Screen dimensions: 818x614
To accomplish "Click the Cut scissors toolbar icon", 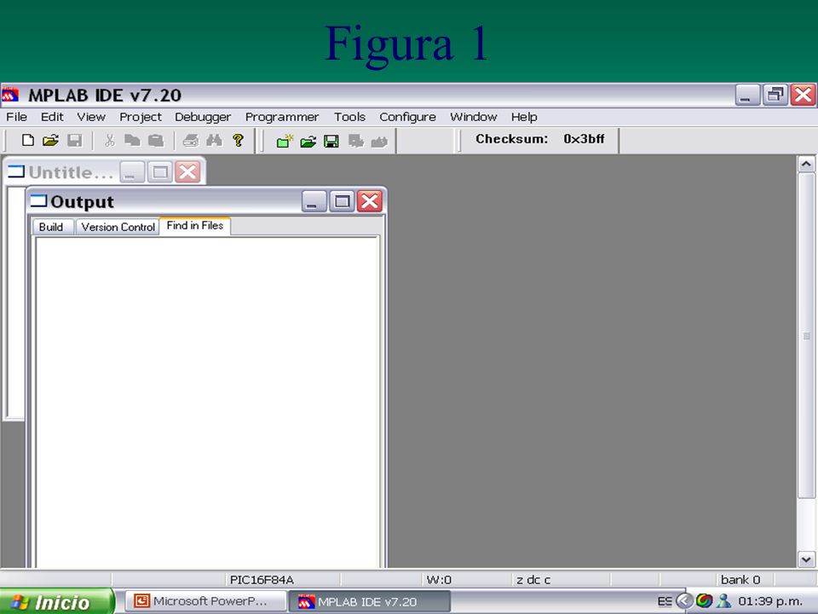I will point(109,140).
